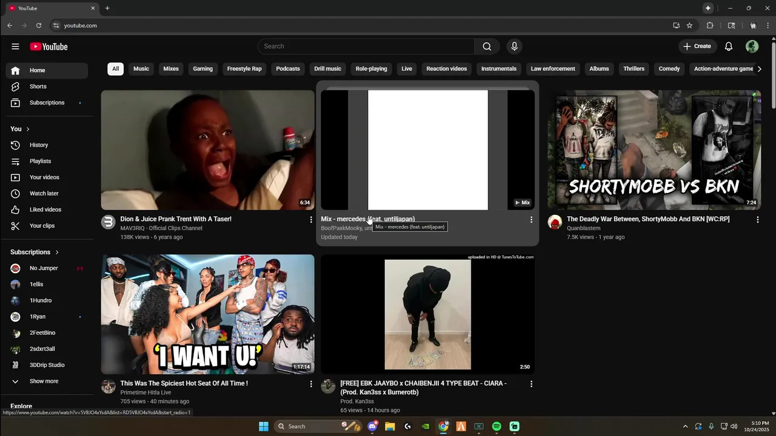This screenshot has width=776, height=436.
Task: Open options menu for the mercedes mix
Action: (531, 220)
